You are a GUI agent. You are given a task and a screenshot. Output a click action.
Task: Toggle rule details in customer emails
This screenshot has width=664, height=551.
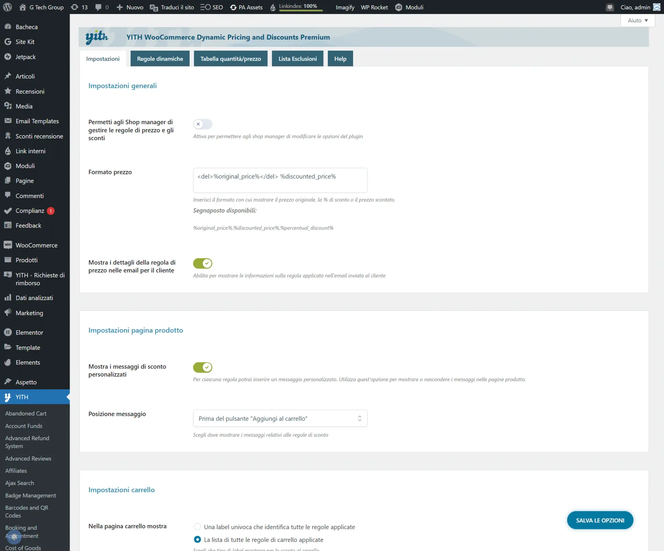pos(203,263)
